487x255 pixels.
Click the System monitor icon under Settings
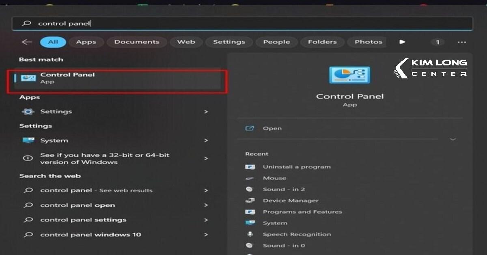tap(28, 140)
